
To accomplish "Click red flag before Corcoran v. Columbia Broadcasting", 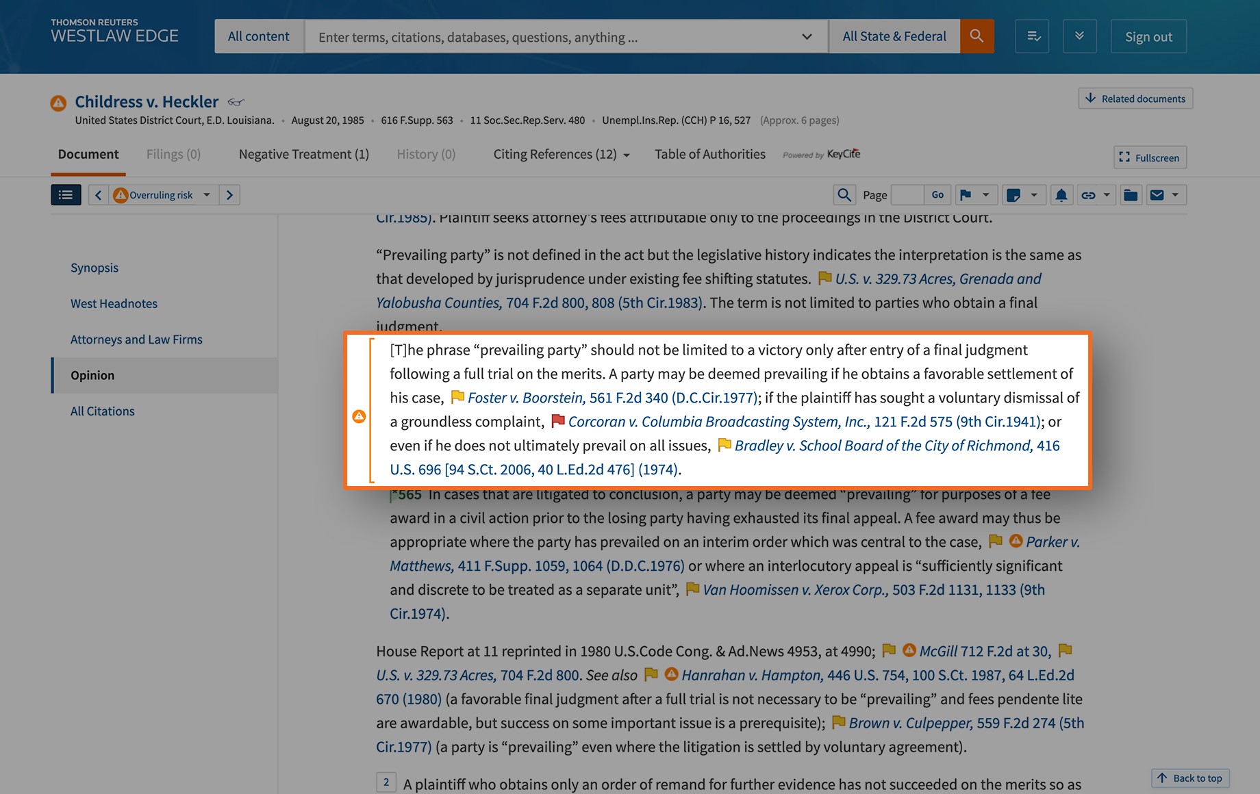I will point(558,421).
